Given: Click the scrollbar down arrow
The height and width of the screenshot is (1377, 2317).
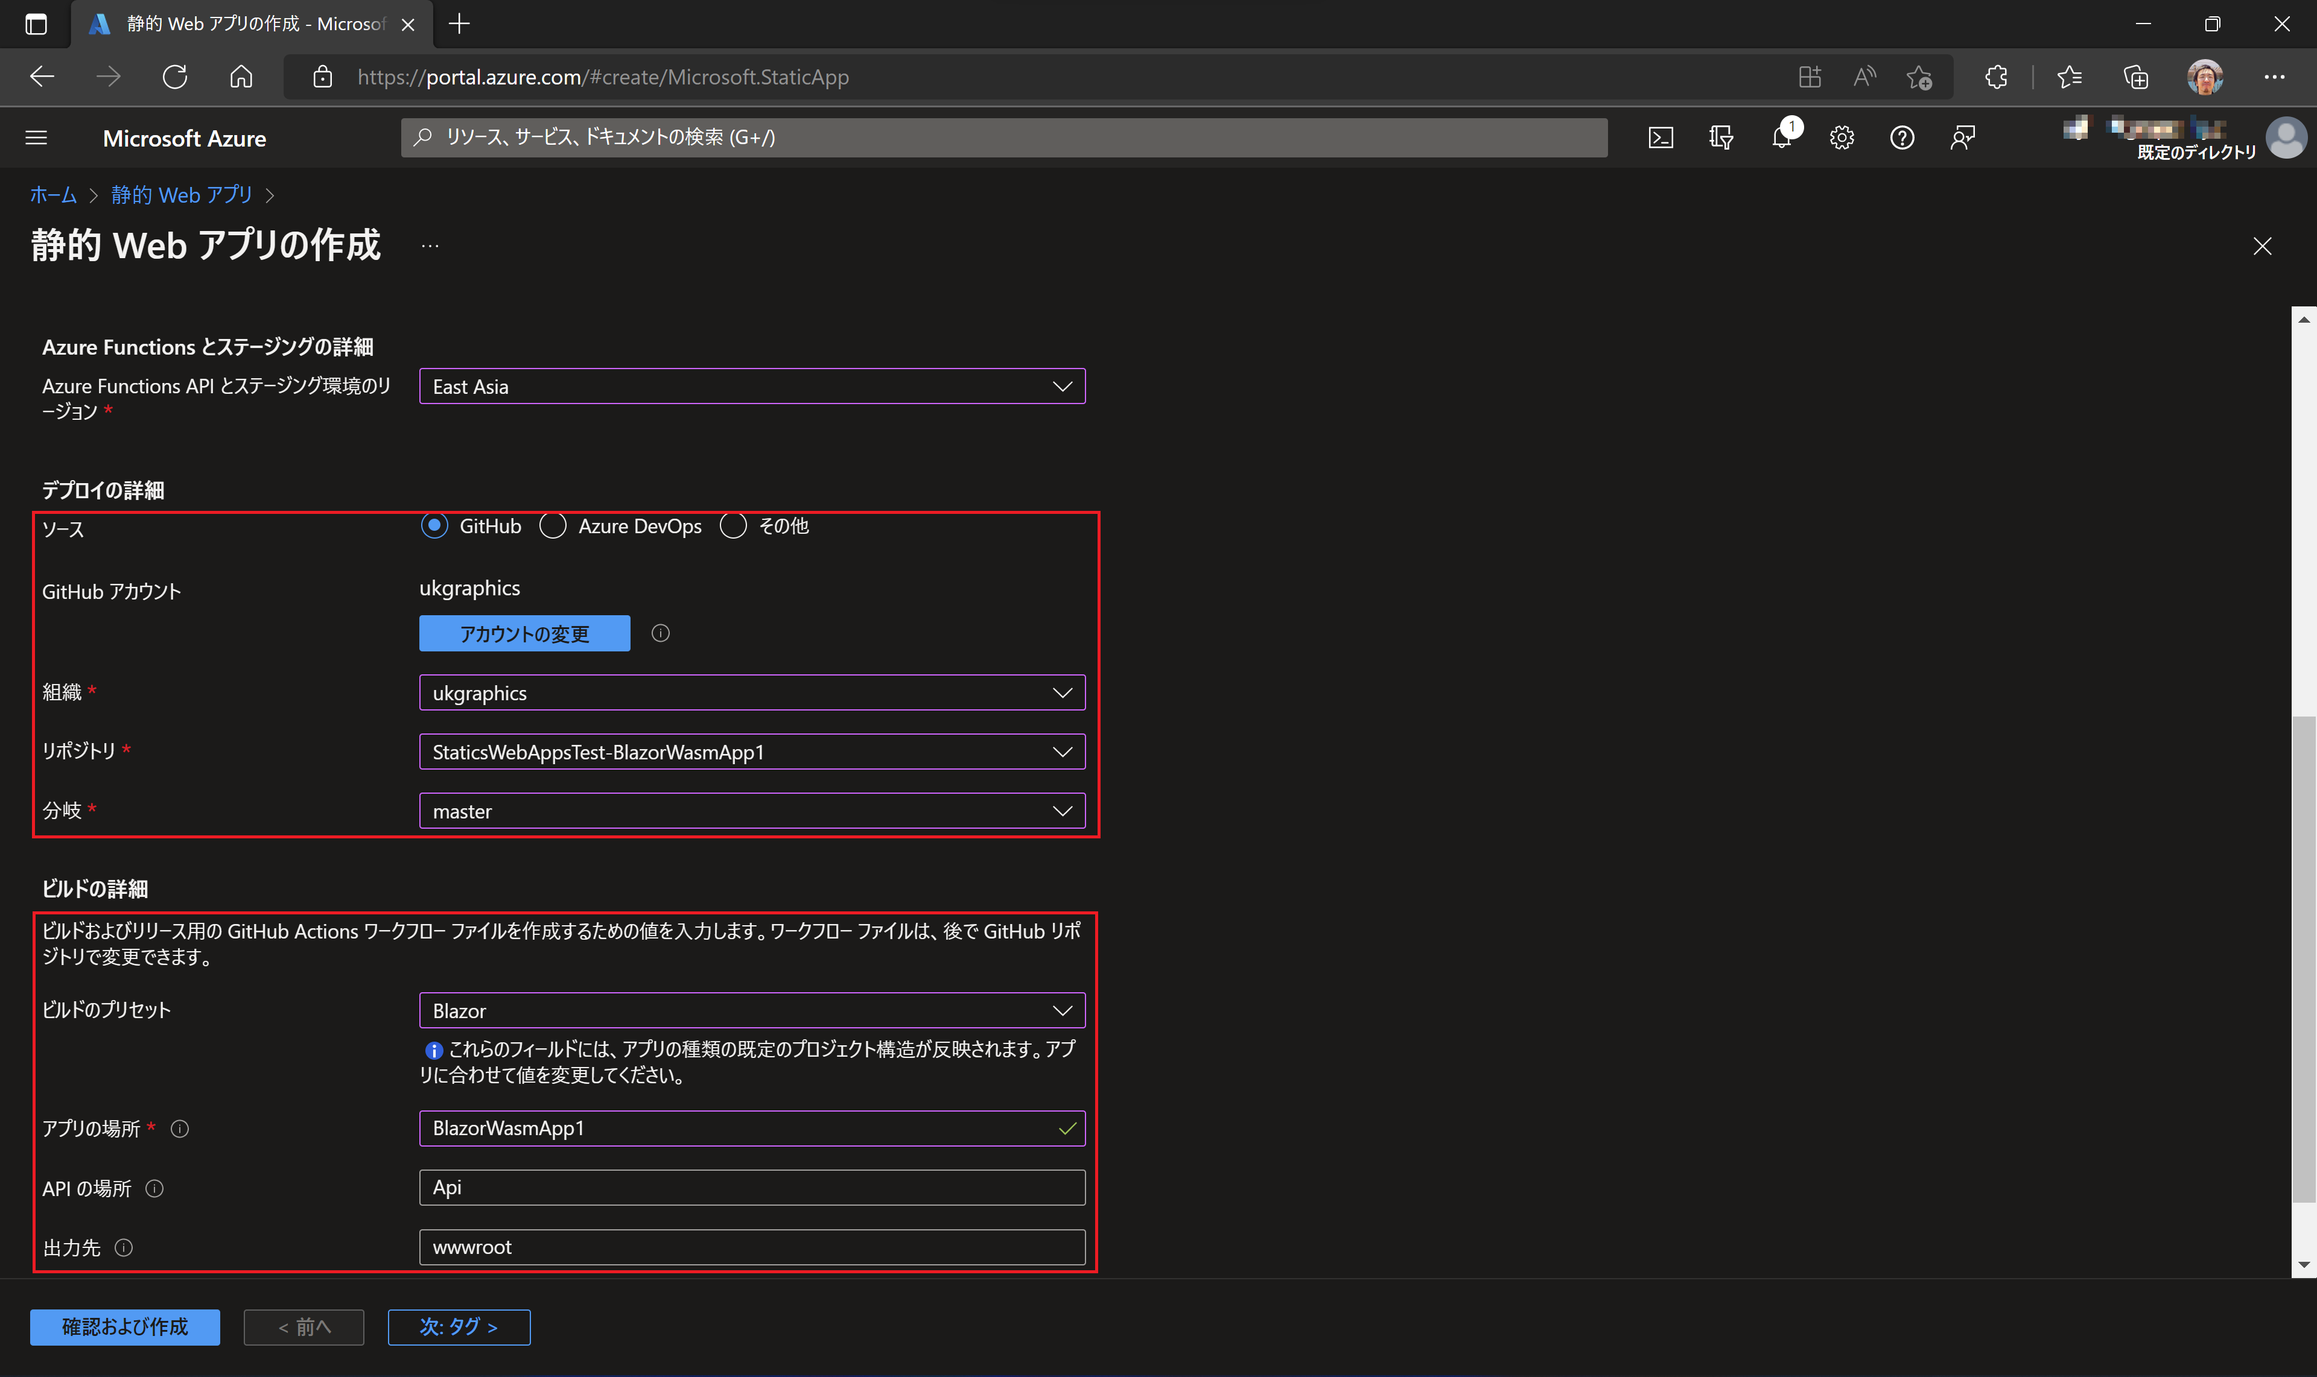Looking at the screenshot, I should tap(2304, 1265).
